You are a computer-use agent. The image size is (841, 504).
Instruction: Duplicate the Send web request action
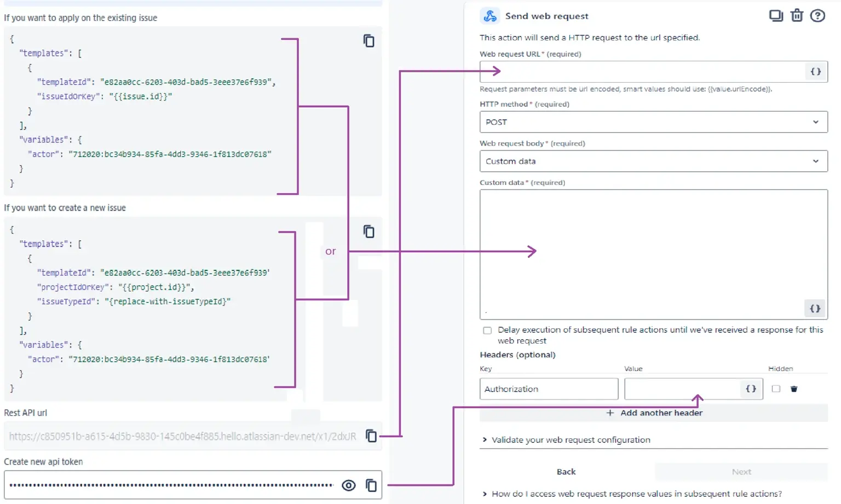(x=776, y=16)
